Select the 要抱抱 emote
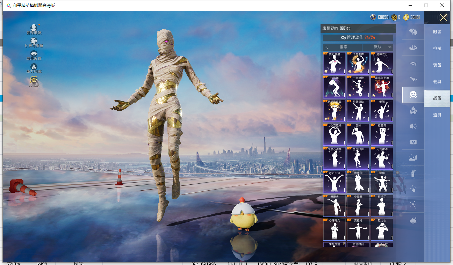This screenshot has height=265, width=453. tap(358, 229)
